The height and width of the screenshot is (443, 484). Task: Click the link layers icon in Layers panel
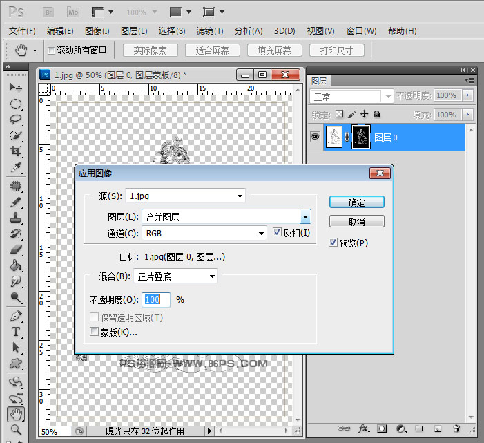click(x=344, y=428)
